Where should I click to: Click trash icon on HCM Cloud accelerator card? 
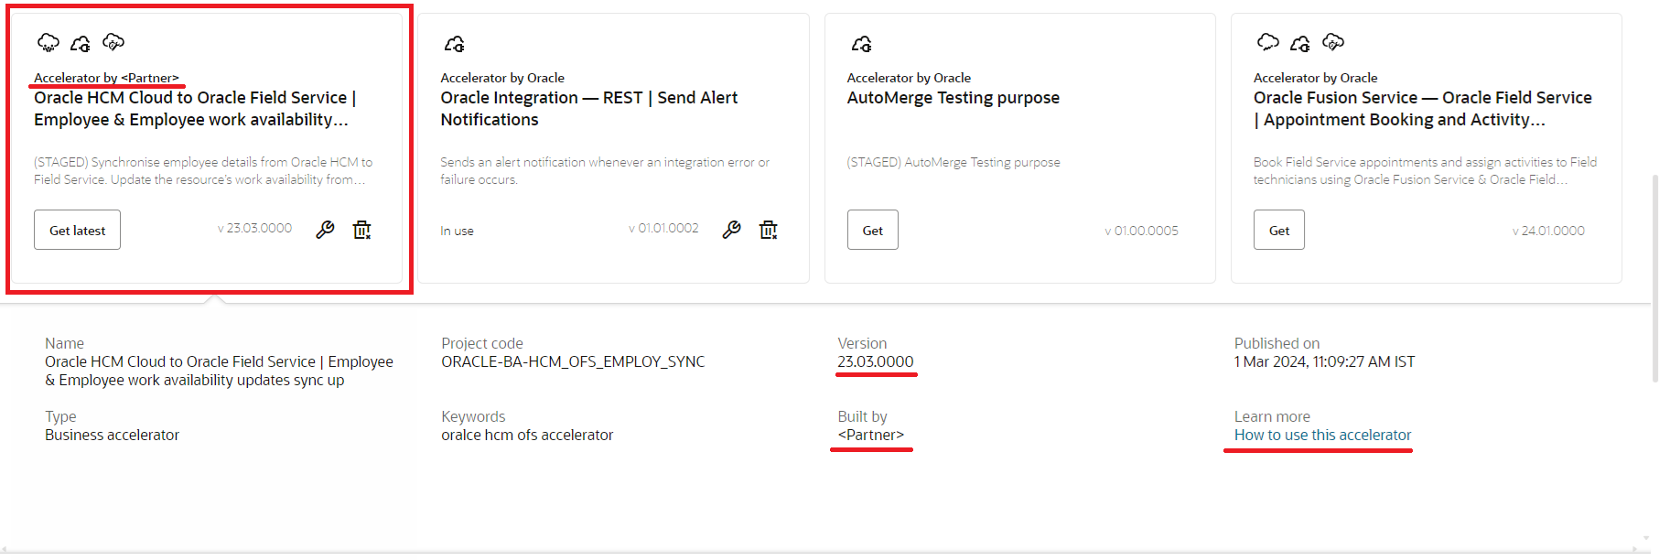click(362, 230)
